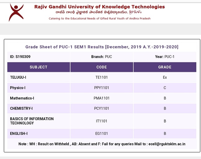Image resolution: width=201 pixels, height=159 pixels.
Task: Click the B grade for IT1101
Action: (165, 121)
